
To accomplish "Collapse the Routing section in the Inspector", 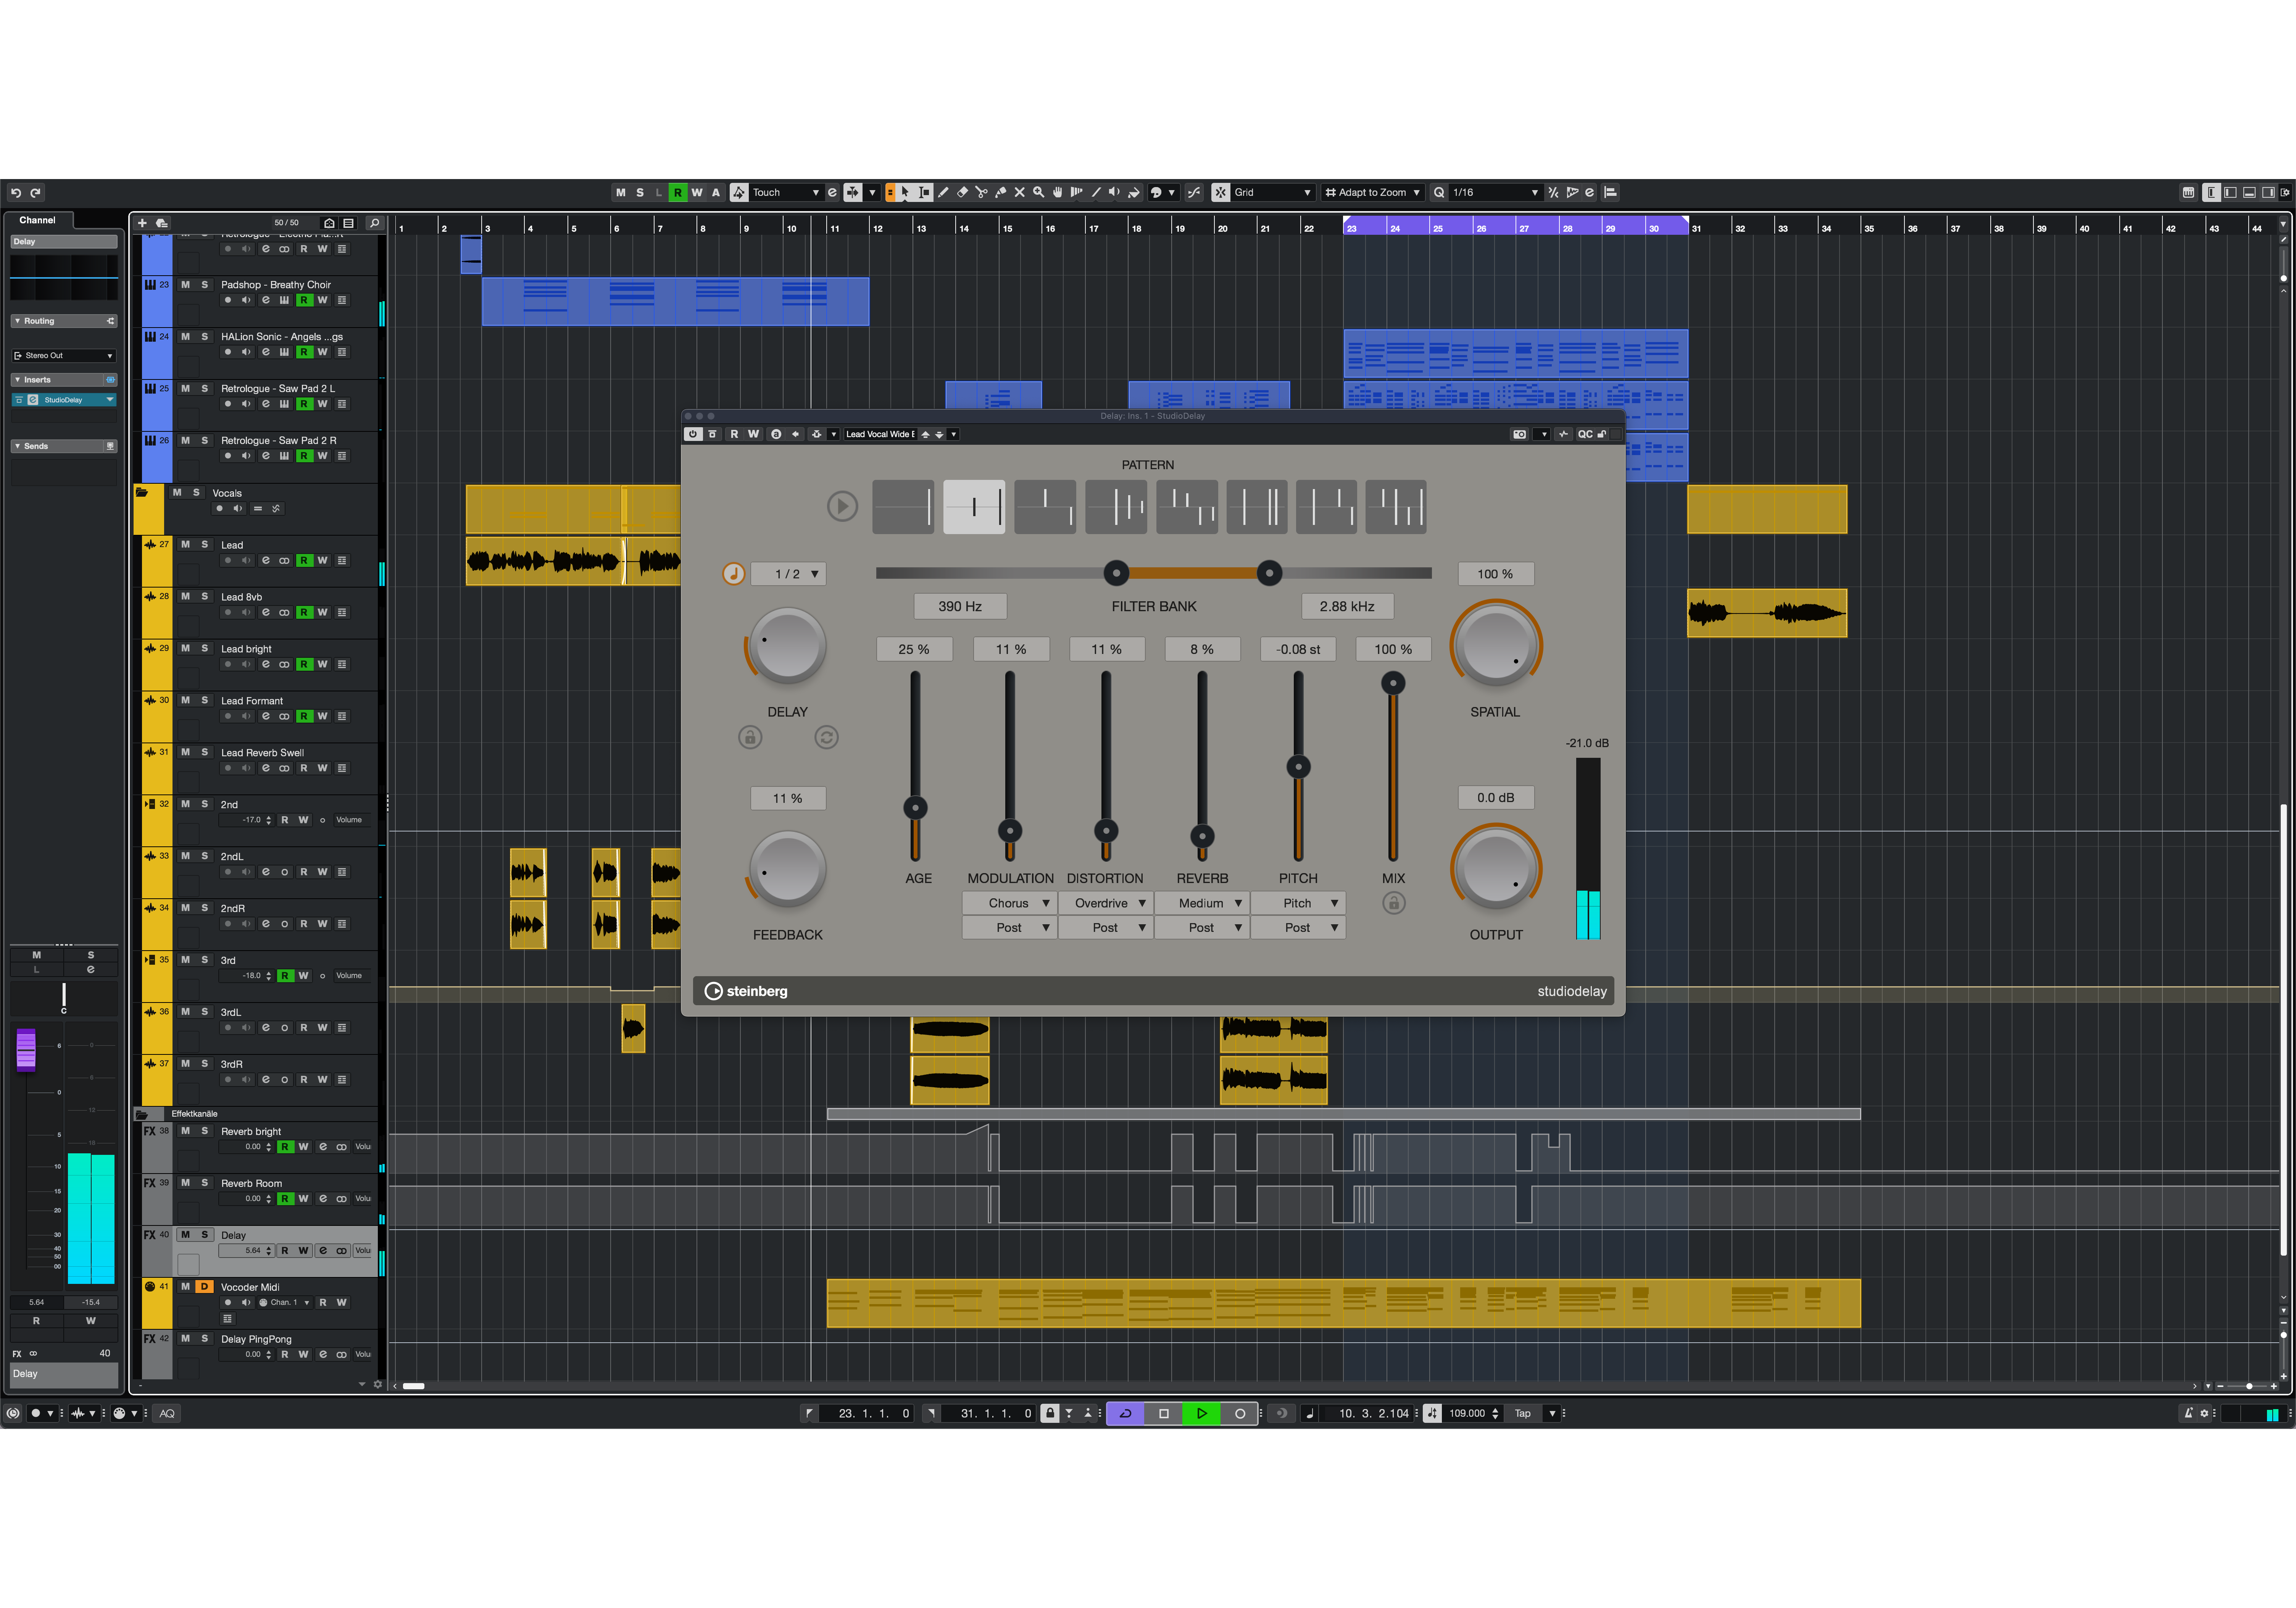I will (17, 321).
